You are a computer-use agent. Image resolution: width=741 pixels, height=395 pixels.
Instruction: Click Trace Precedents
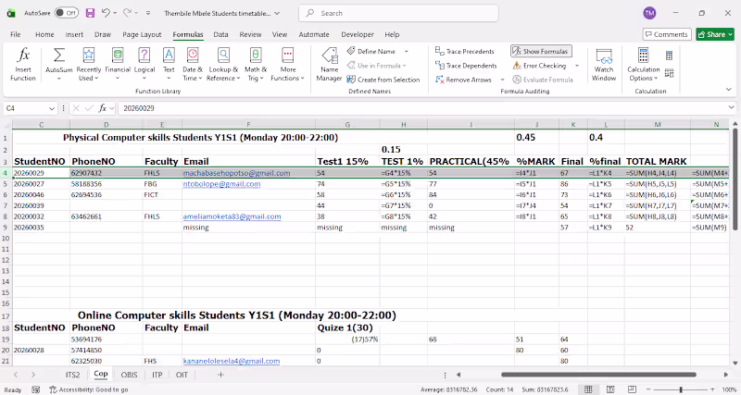coord(465,52)
